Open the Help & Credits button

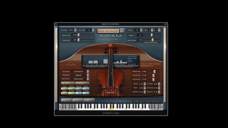pyautogui.click(x=89, y=100)
